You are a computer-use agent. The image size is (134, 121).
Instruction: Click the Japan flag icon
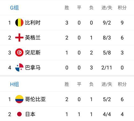point(19,114)
